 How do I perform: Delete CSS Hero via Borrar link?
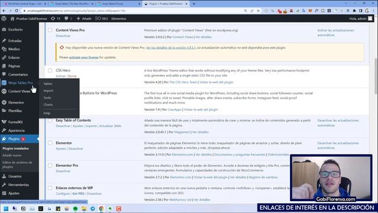pos(72,76)
